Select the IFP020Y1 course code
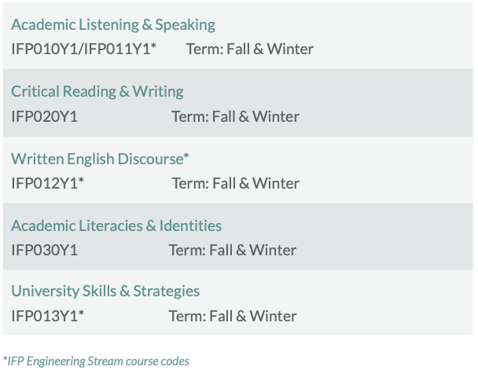The width and height of the screenshot is (478, 374). coord(45,116)
